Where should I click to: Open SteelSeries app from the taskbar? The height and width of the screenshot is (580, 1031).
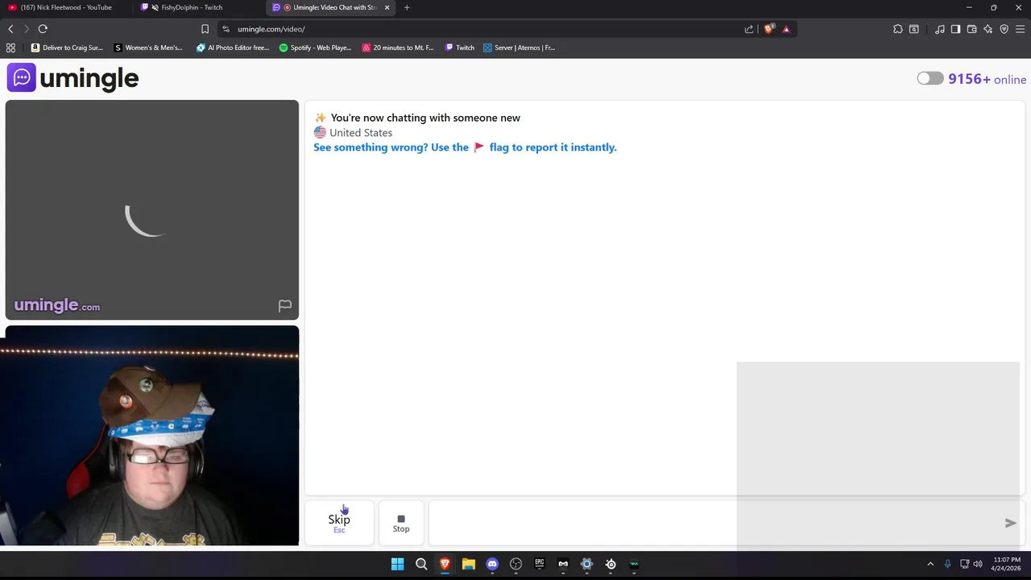point(611,564)
